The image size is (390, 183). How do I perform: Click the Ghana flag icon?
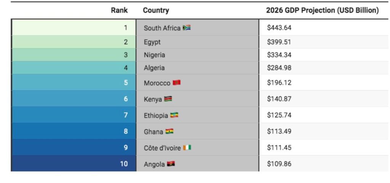click(169, 132)
